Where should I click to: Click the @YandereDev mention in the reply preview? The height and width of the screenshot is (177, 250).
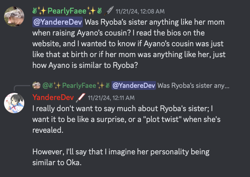pyautogui.click(x=134, y=85)
